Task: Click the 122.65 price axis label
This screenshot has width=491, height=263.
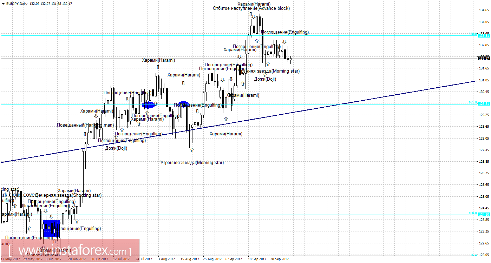Action: [x=484, y=243]
